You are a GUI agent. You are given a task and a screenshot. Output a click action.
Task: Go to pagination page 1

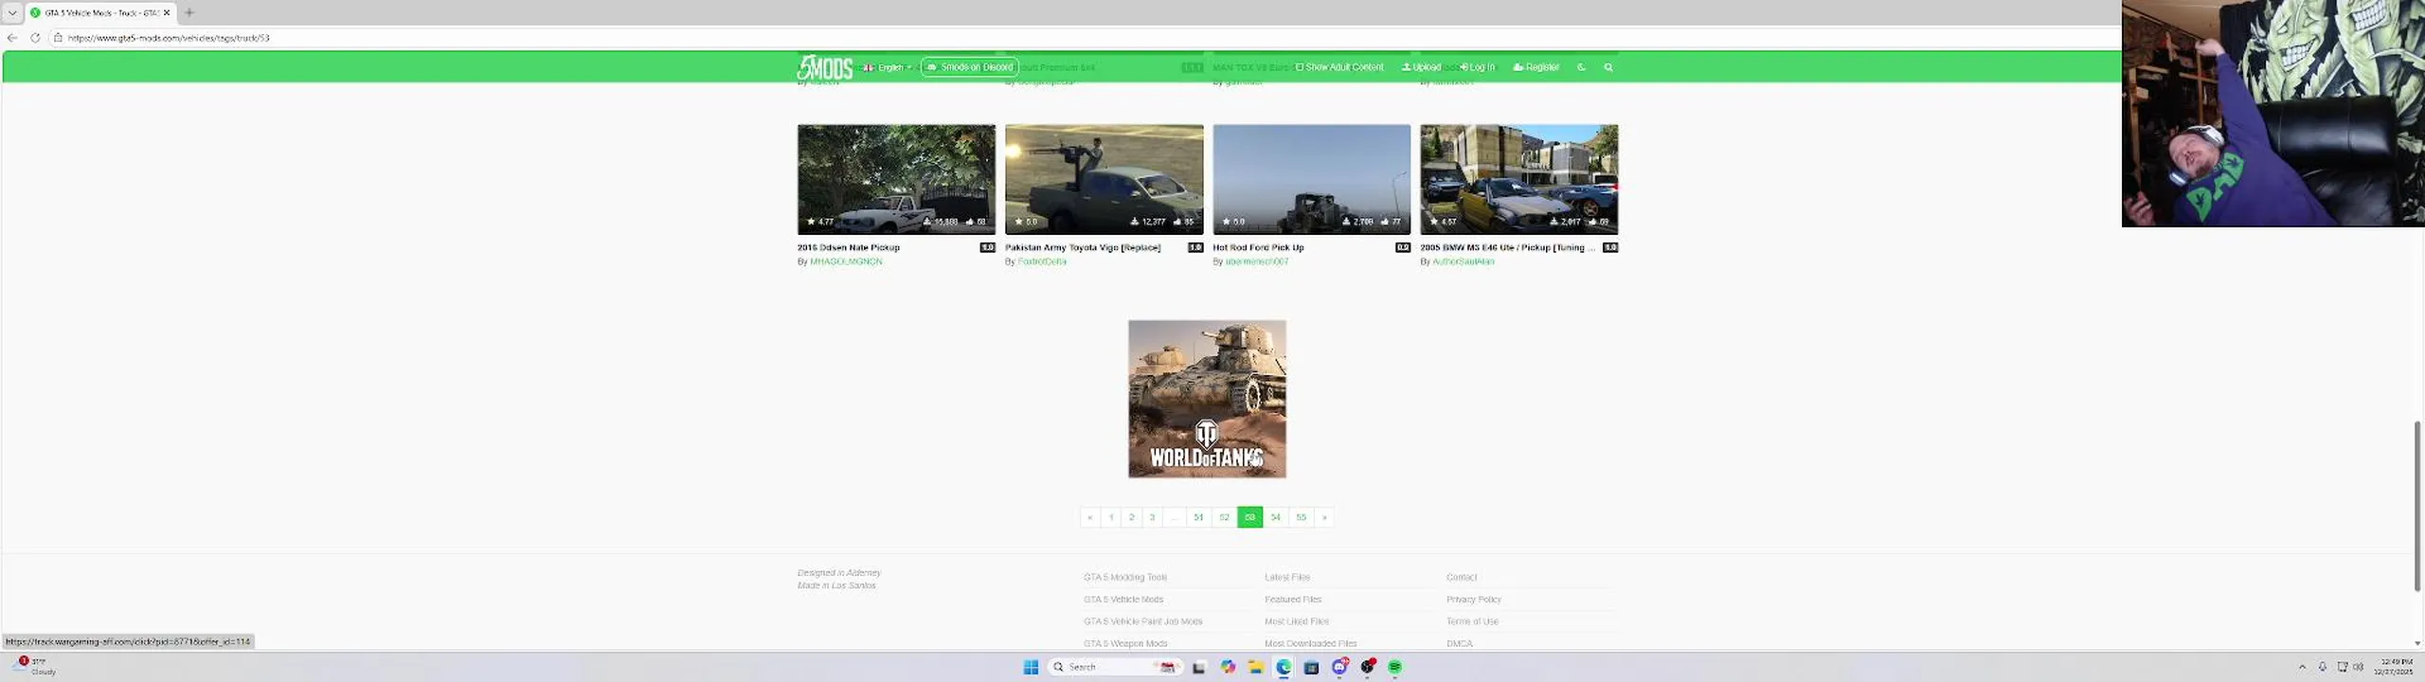coord(1111,517)
